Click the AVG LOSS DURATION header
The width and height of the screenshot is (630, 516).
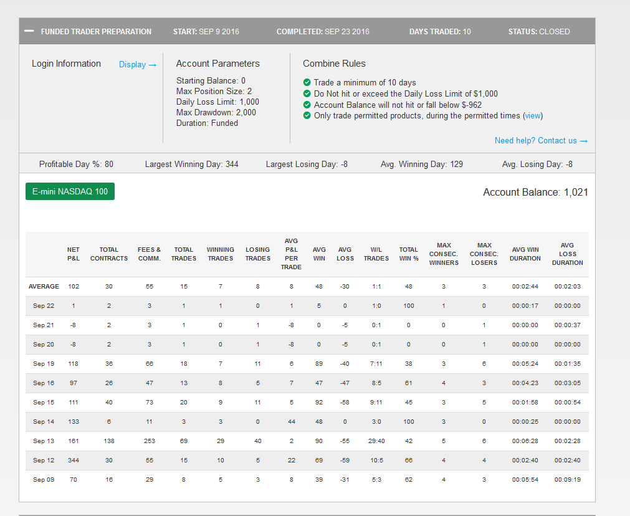tap(567, 254)
